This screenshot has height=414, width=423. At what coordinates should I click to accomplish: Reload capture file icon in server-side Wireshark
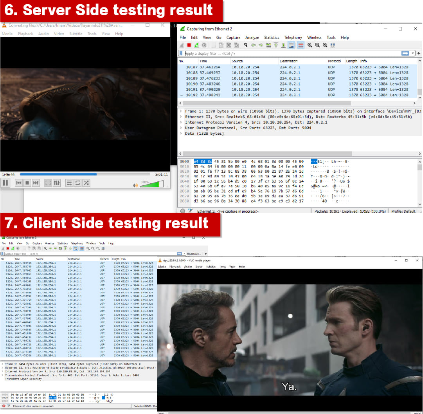[236, 45]
